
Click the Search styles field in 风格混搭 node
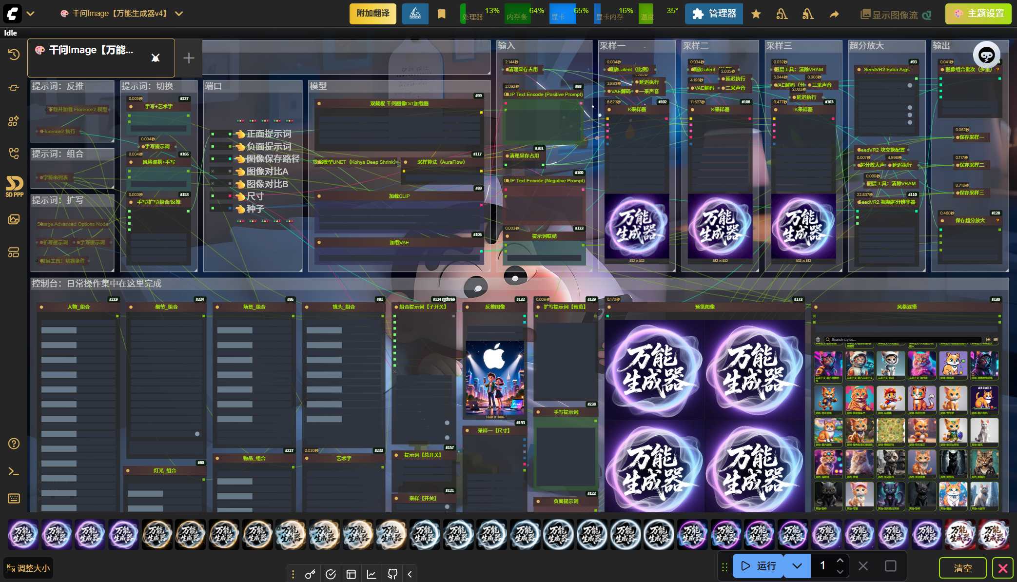[x=902, y=339]
